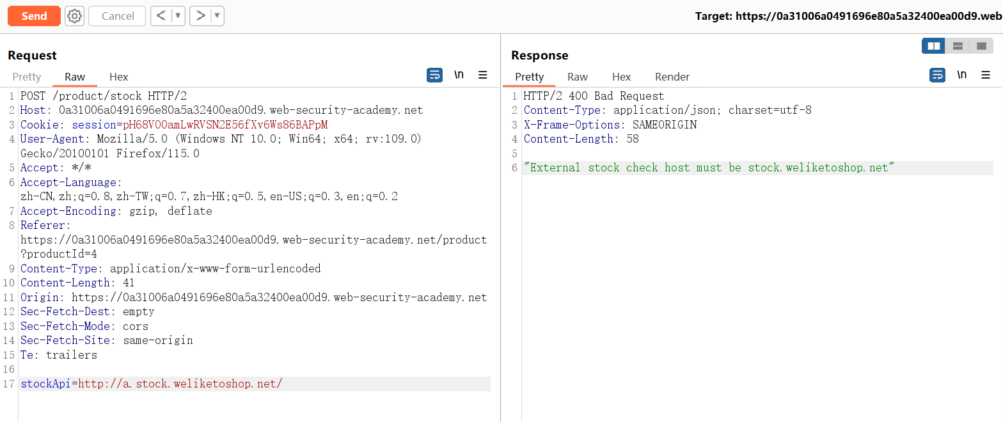This screenshot has height=422, width=1003.
Task: Expand the forward history dropdown arrow
Action: [x=217, y=16]
